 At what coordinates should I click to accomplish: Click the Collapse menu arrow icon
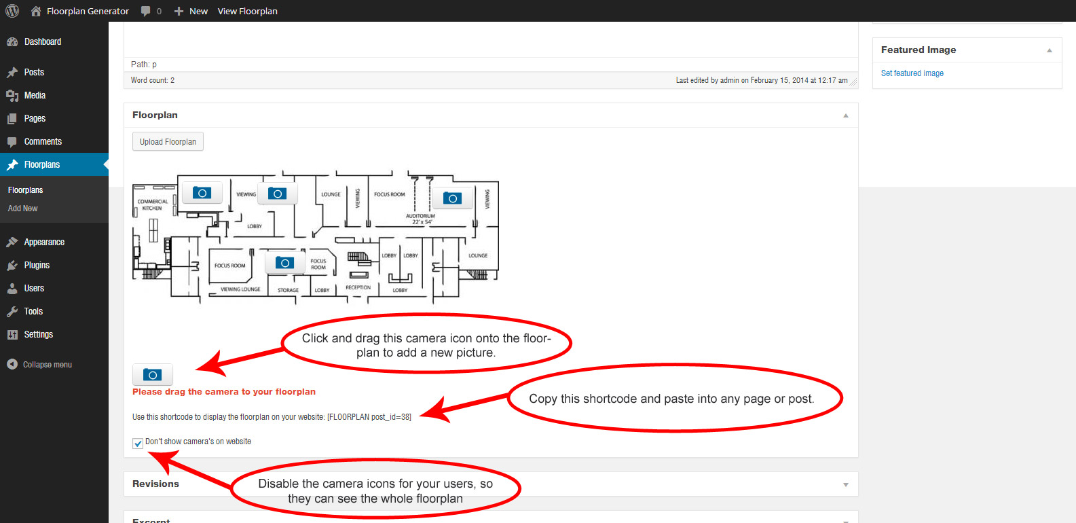(x=12, y=364)
